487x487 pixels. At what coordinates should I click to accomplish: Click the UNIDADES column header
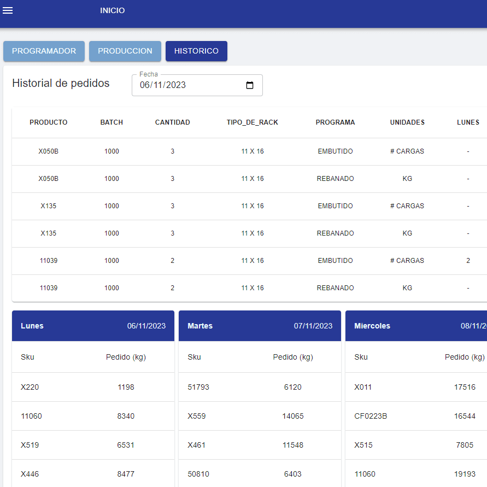pyautogui.click(x=407, y=122)
